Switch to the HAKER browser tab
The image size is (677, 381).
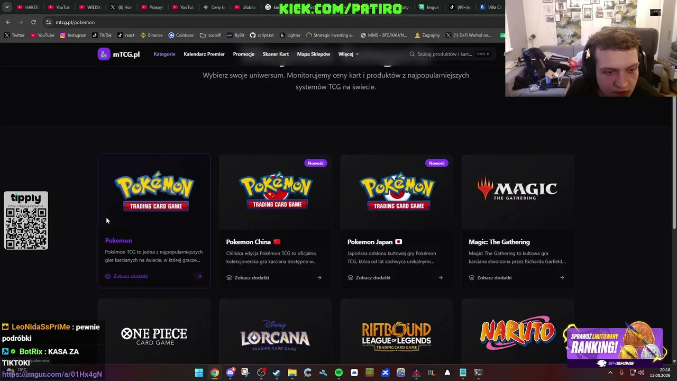click(28, 7)
